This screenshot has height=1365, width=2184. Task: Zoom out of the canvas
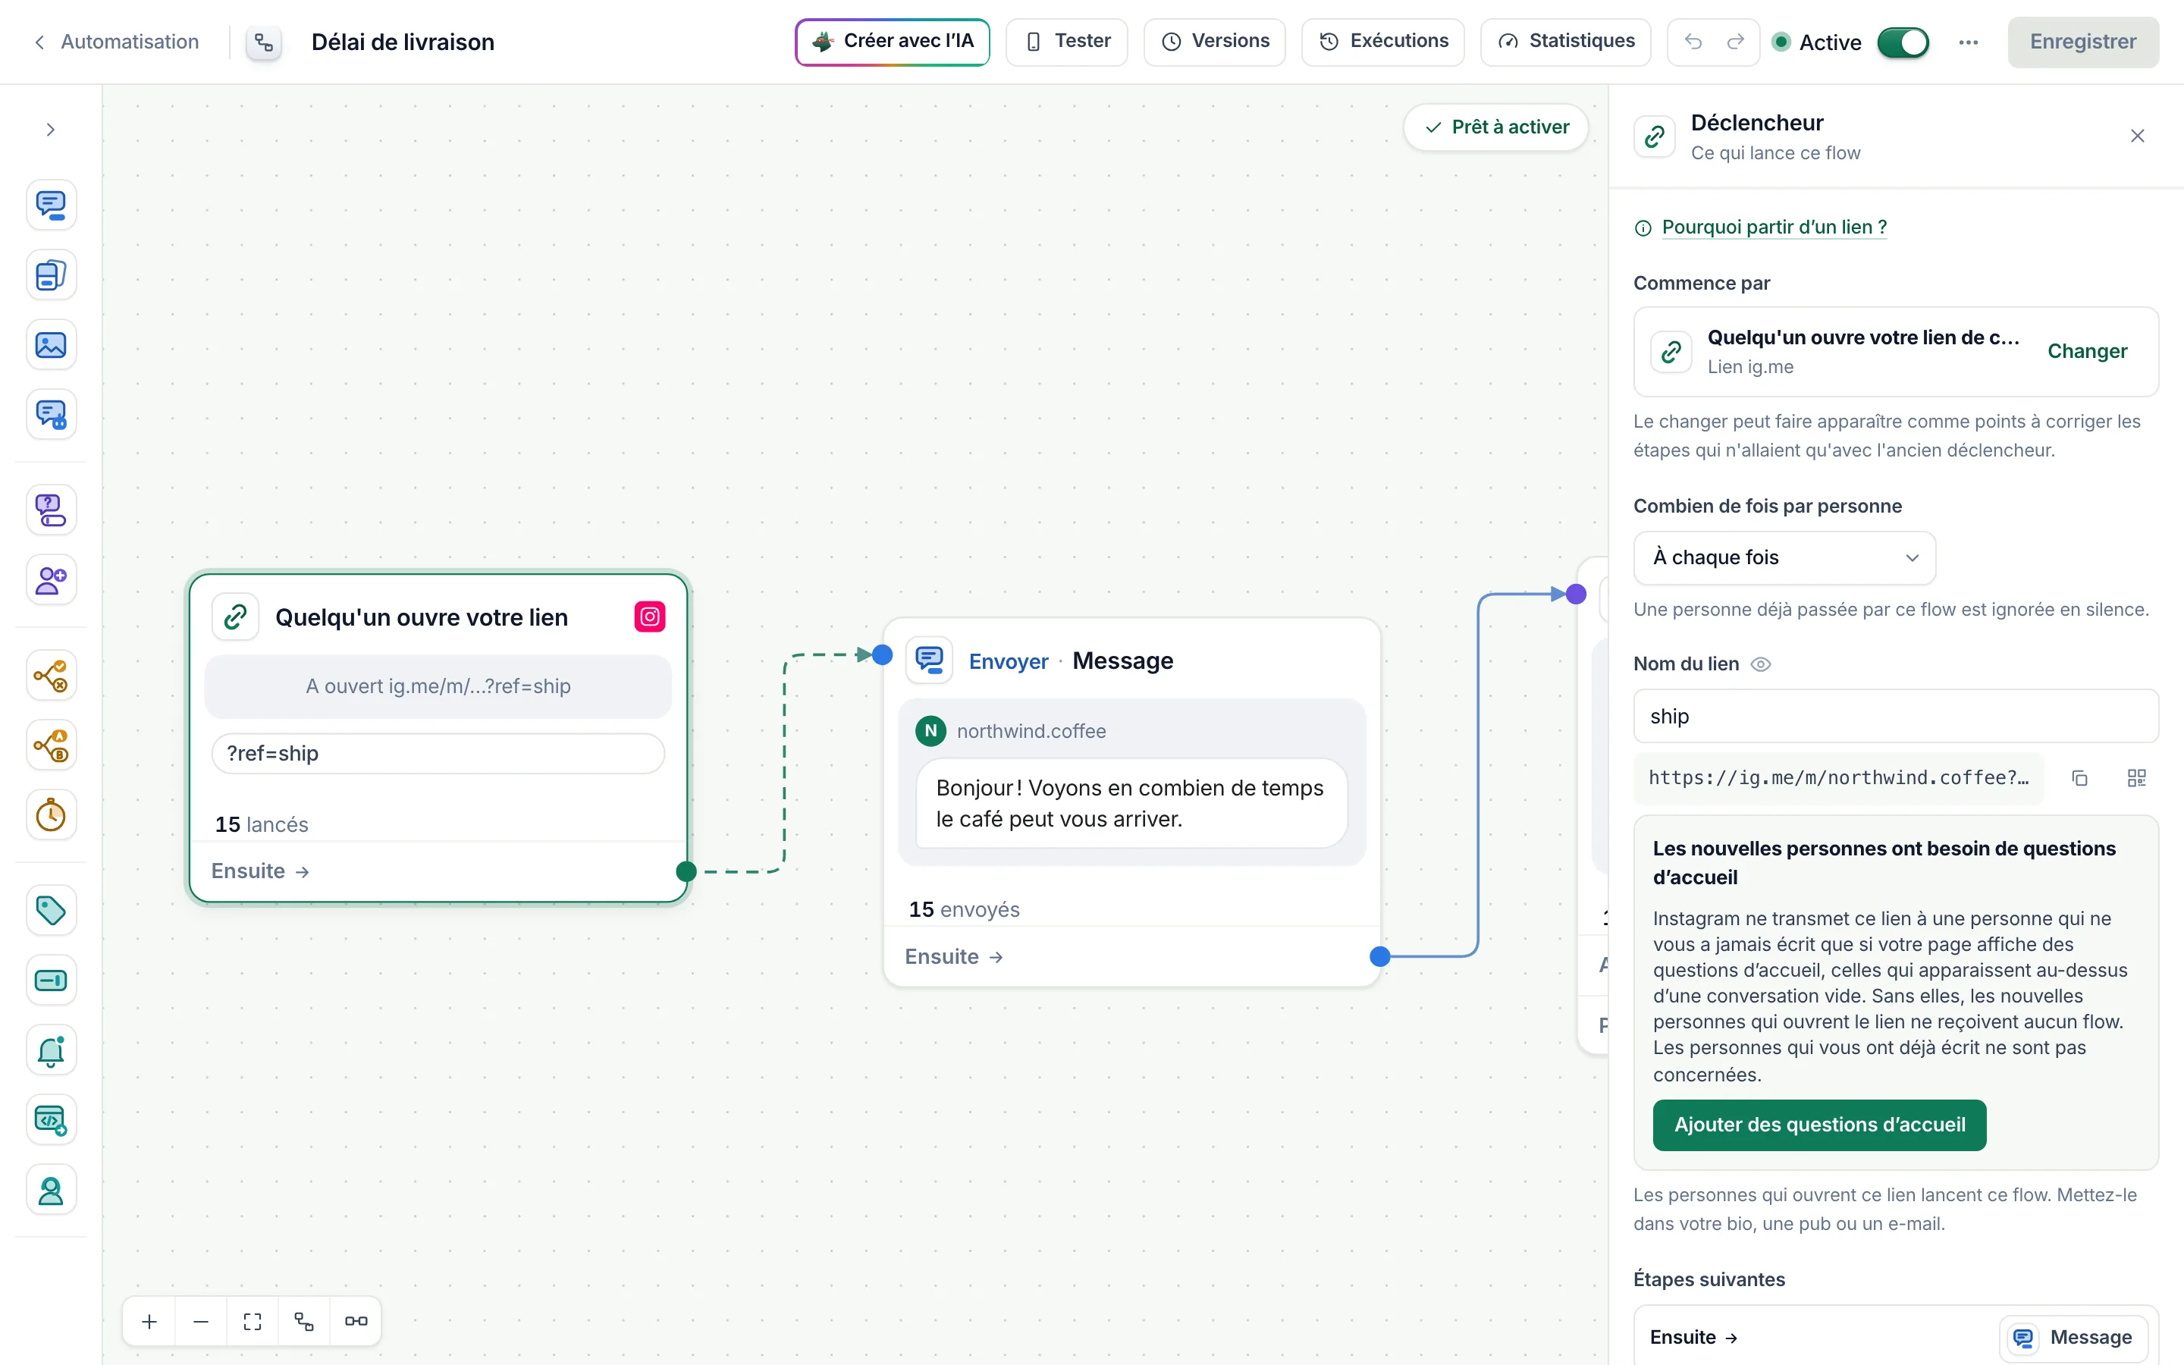click(200, 1322)
